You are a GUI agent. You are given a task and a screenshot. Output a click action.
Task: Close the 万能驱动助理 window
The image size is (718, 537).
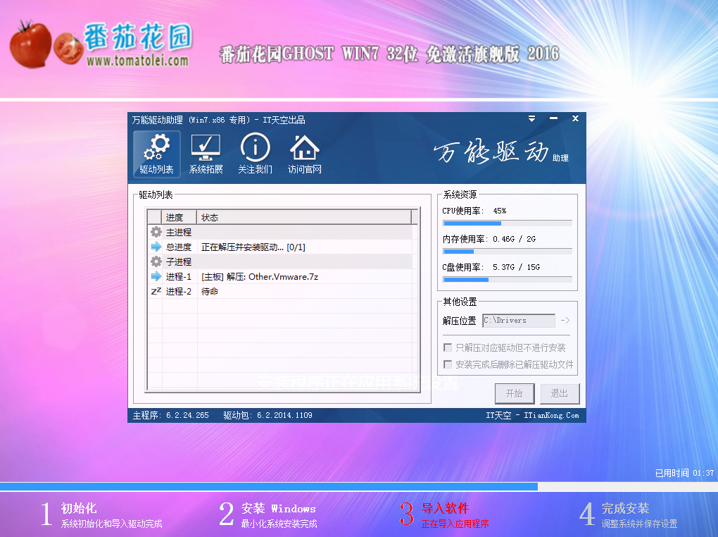tap(576, 119)
